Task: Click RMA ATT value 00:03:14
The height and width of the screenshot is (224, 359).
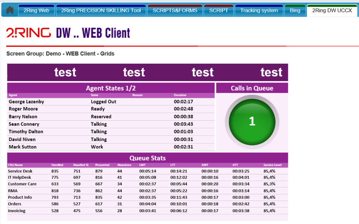Action: pyautogui.click(x=241, y=191)
